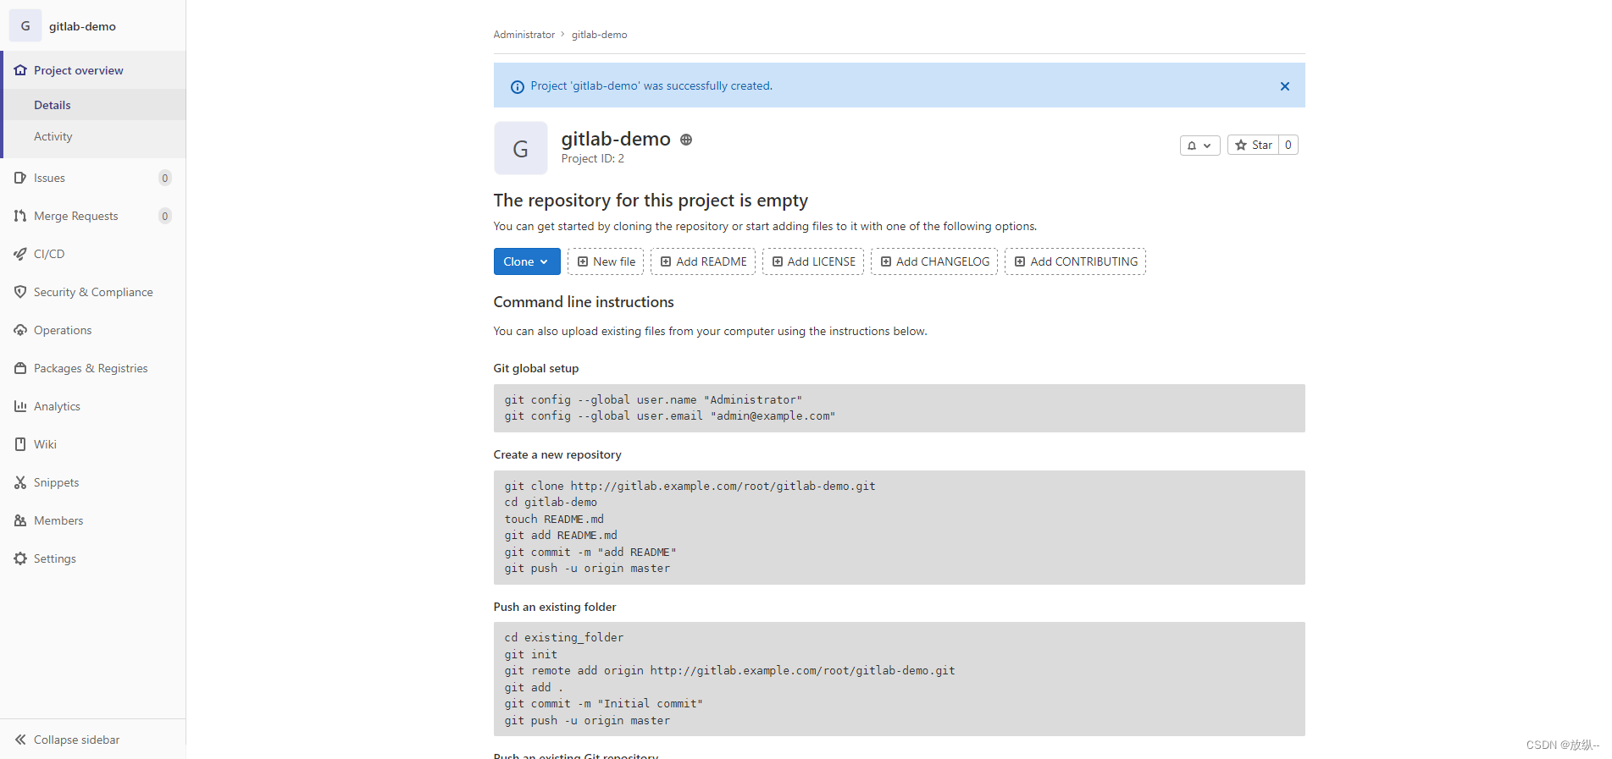This screenshot has width=1612, height=759.
Task: Click the gitlab-demo avatar in sidebar header
Action: (x=25, y=26)
